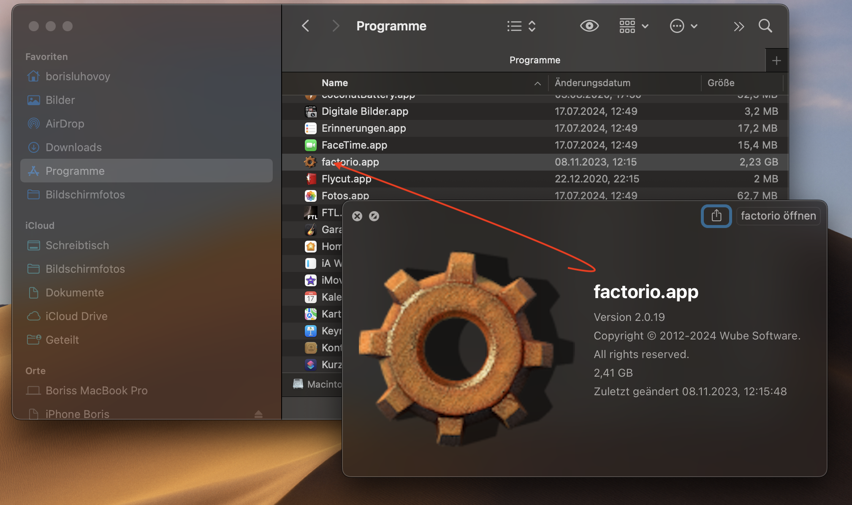Click the iCloud section header

coord(40,225)
